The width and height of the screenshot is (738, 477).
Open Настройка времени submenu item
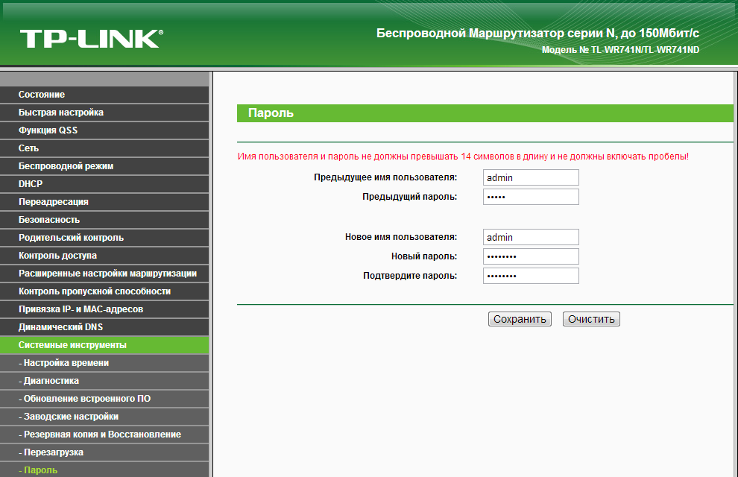104,363
